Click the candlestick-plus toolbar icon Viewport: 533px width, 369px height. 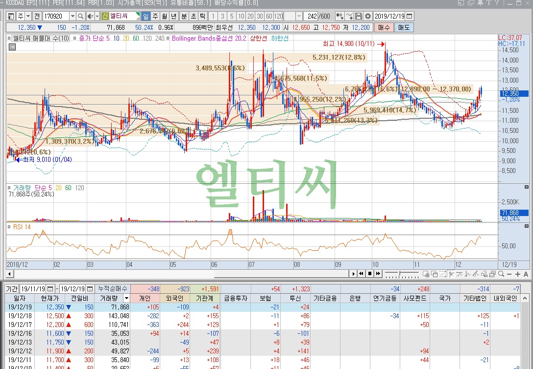(339, 16)
